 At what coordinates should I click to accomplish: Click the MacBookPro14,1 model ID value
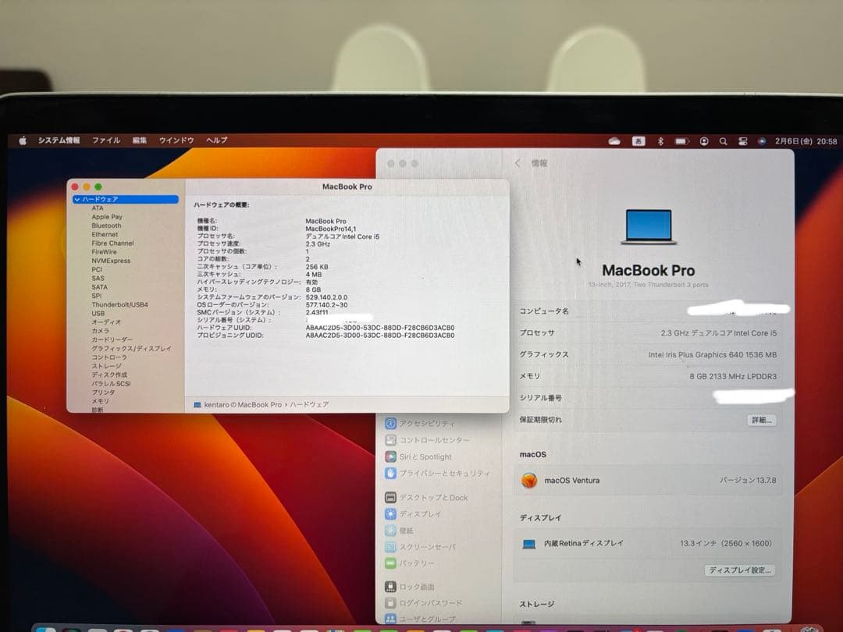[331, 229]
